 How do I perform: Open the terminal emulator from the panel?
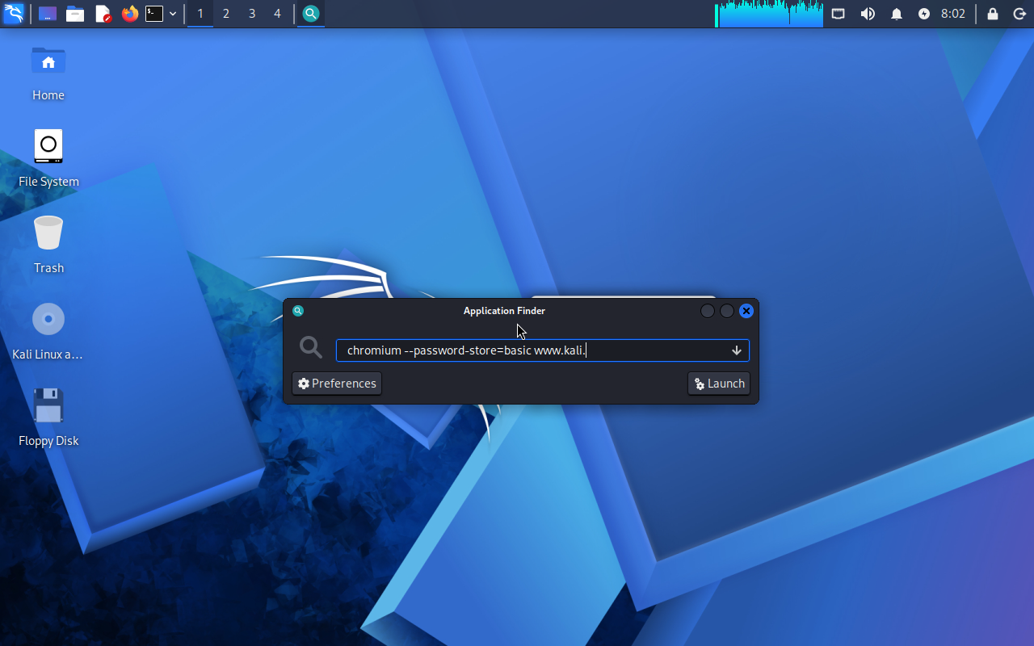[154, 14]
